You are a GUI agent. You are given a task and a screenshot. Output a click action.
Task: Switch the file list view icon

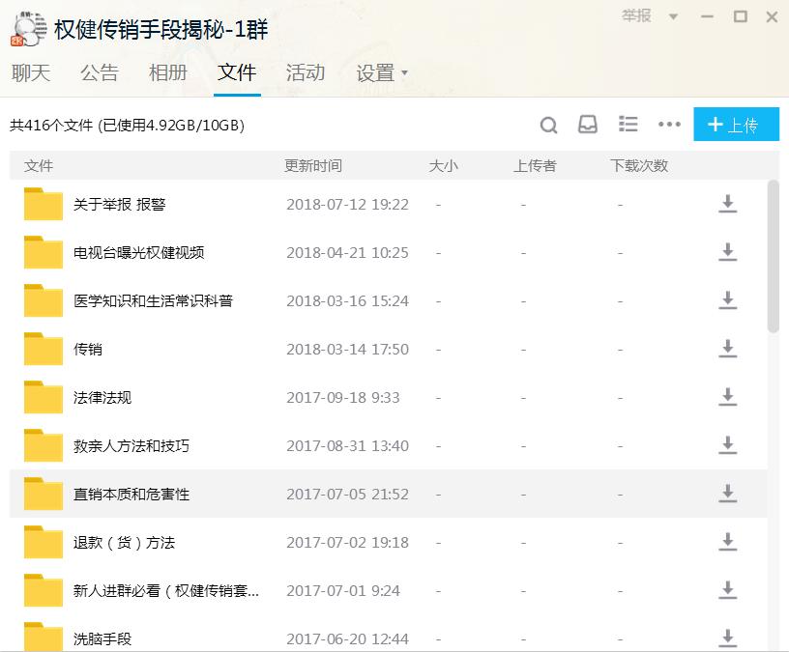(x=628, y=124)
